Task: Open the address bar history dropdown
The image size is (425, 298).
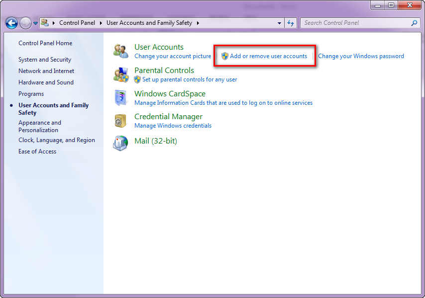Action: (280, 23)
